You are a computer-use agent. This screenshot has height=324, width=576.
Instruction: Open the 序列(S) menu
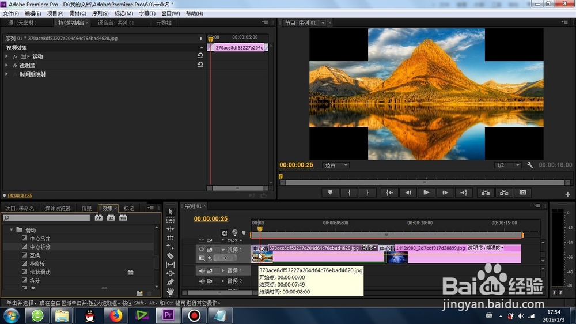point(100,13)
